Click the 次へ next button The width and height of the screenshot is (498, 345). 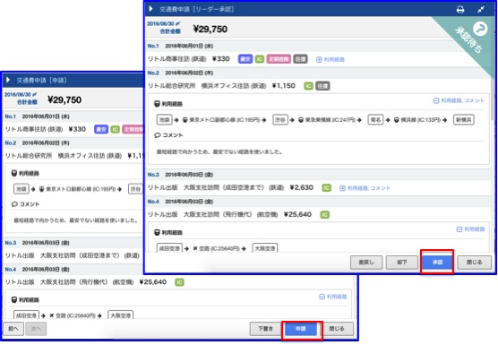click(x=36, y=329)
